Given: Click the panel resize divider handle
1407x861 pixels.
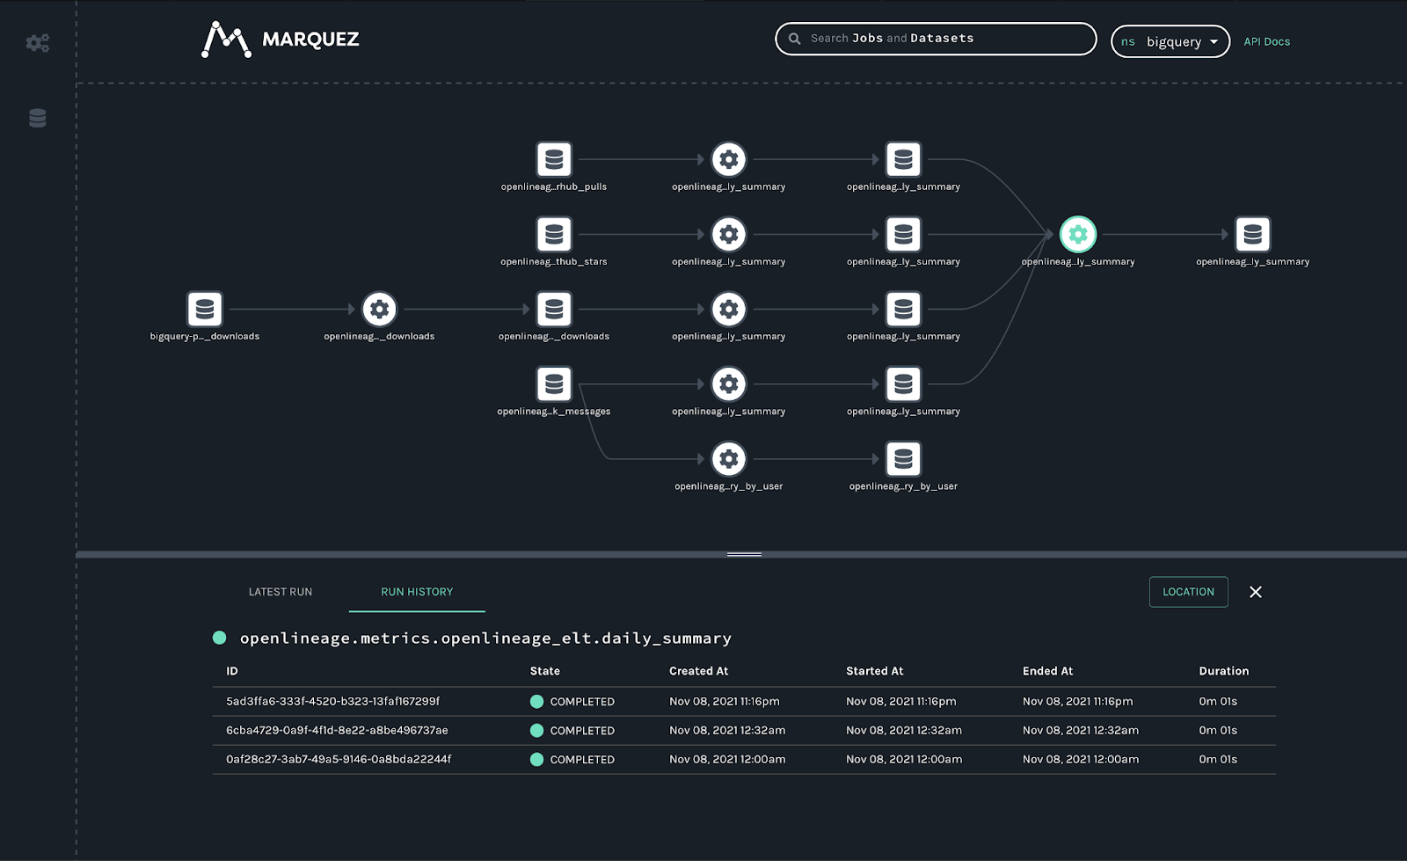Looking at the screenshot, I should [x=744, y=554].
